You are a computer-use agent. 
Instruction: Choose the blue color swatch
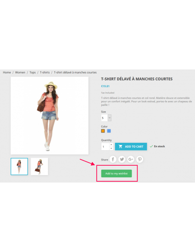click(109, 131)
